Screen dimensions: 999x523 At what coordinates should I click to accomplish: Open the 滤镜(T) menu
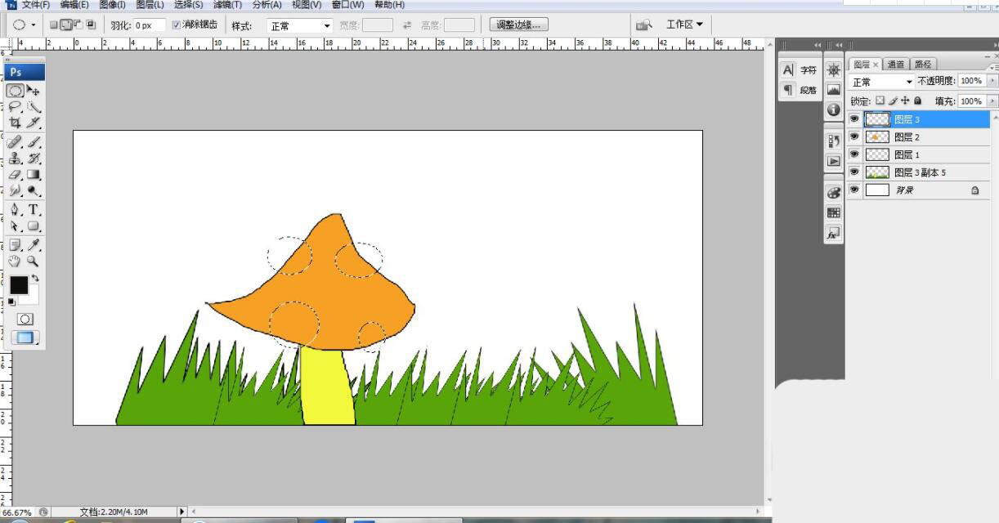(x=227, y=5)
